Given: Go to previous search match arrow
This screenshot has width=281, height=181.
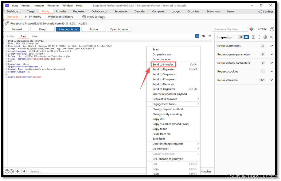Looking at the screenshot, I should pos(18,171).
